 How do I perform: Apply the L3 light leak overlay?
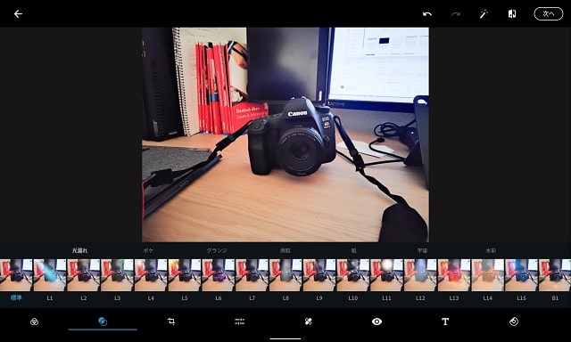point(117,275)
